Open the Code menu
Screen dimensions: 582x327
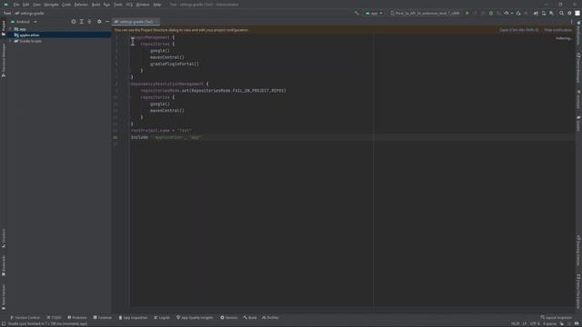pos(66,5)
